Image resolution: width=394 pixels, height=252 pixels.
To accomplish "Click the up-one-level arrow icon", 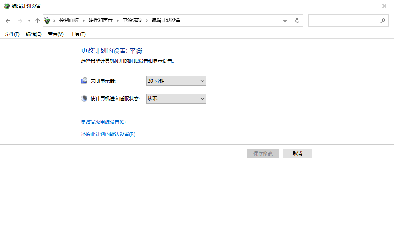I will click(x=38, y=21).
